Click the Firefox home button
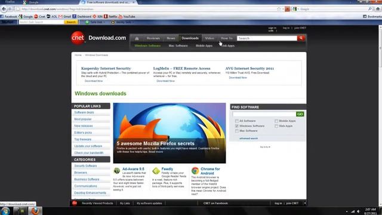This screenshot has width=382, height=215. [378, 9]
